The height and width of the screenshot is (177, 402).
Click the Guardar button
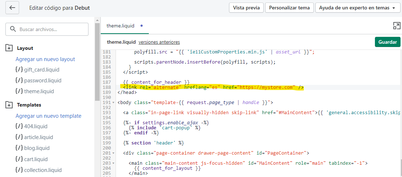click(x=388, y=42)
